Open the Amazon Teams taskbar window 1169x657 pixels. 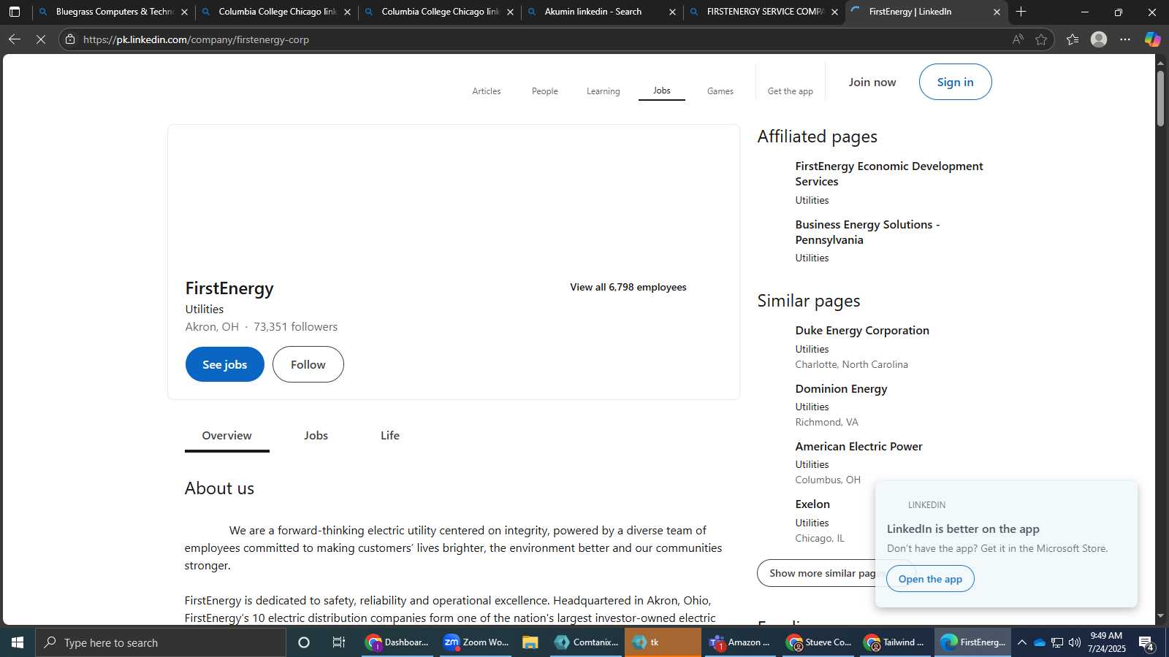point(740,642)
